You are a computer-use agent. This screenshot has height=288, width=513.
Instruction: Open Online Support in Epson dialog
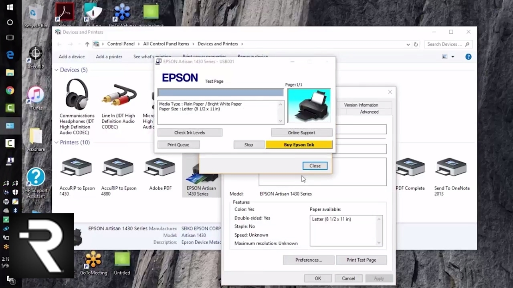(x=301, y=133)
